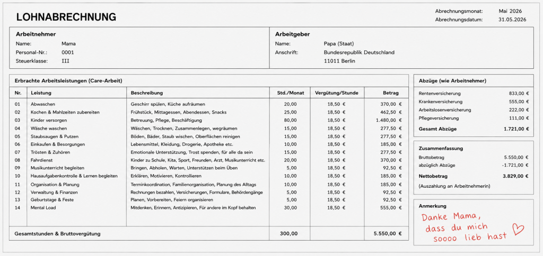
Task: Select the date 31.05.2026
Action: click(x=512, y=20)
